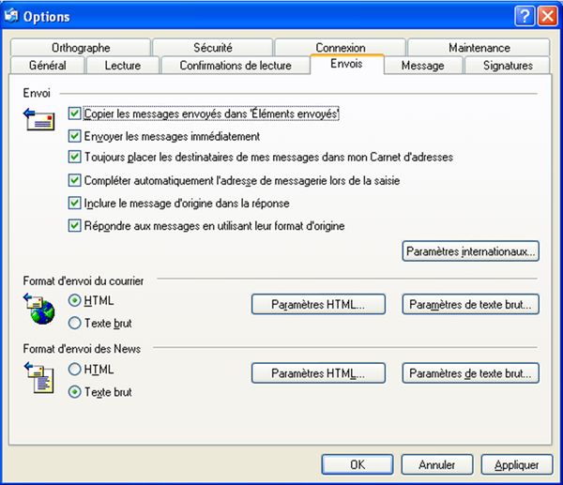The image size is (563, 485).
Task: Switch to the Sécurité tab
Action: [213, 48]
